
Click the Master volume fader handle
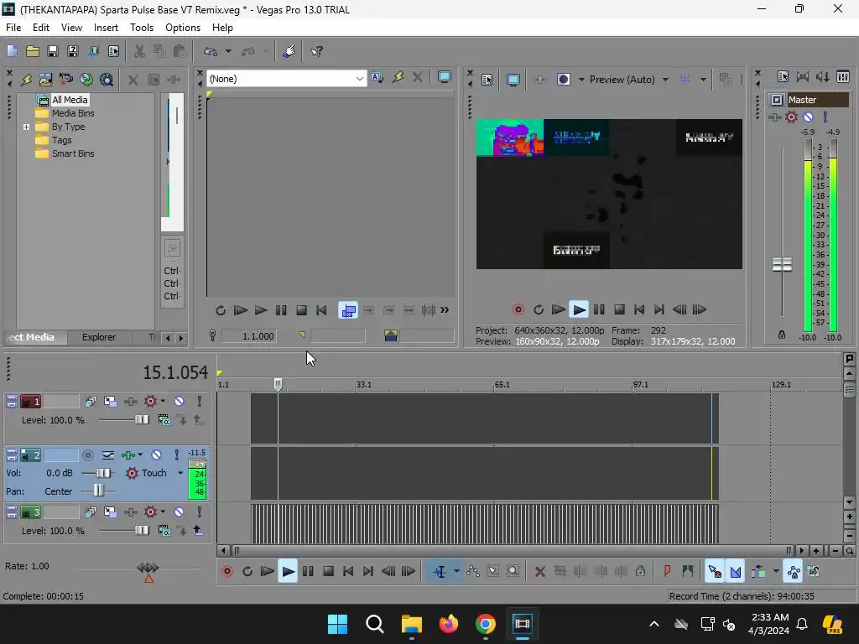point(782,265)
